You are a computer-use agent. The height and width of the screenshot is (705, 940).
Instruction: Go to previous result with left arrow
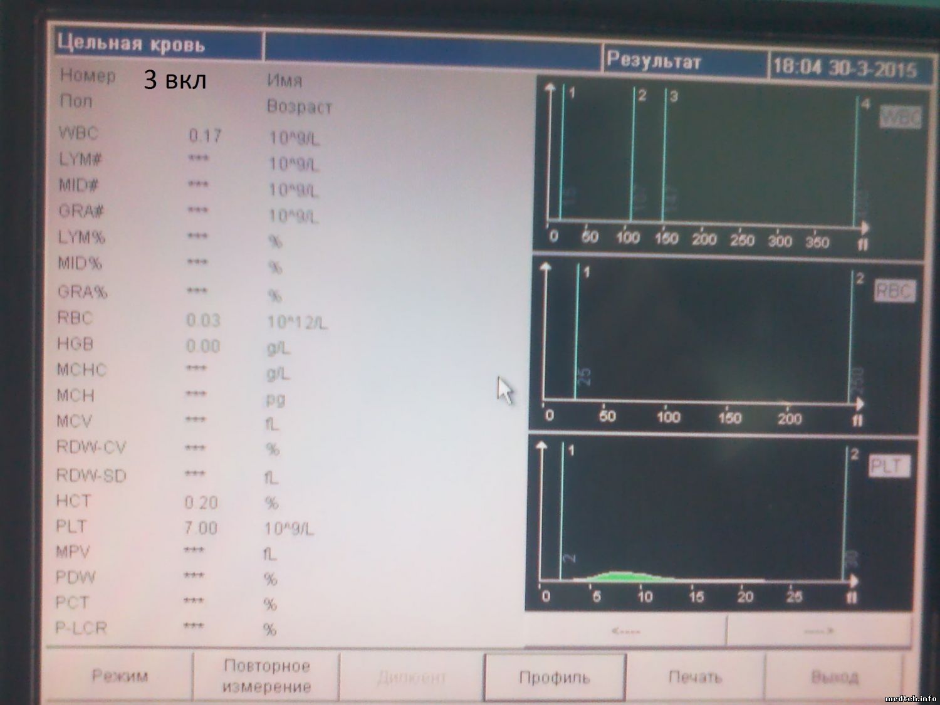pos(625,631)
